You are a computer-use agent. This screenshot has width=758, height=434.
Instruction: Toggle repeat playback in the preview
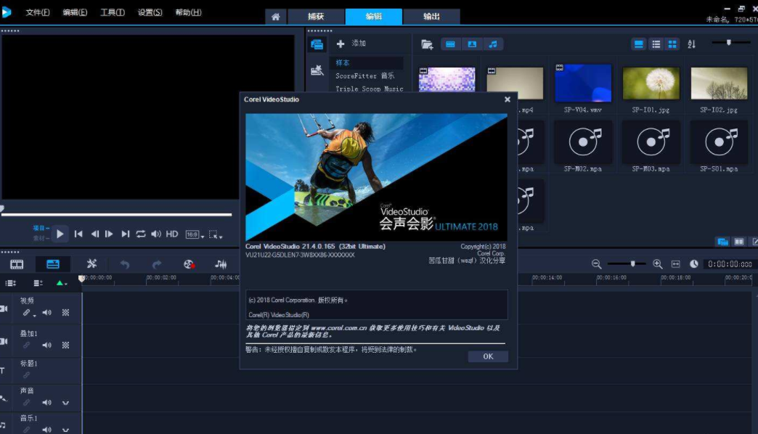[141, 234]
